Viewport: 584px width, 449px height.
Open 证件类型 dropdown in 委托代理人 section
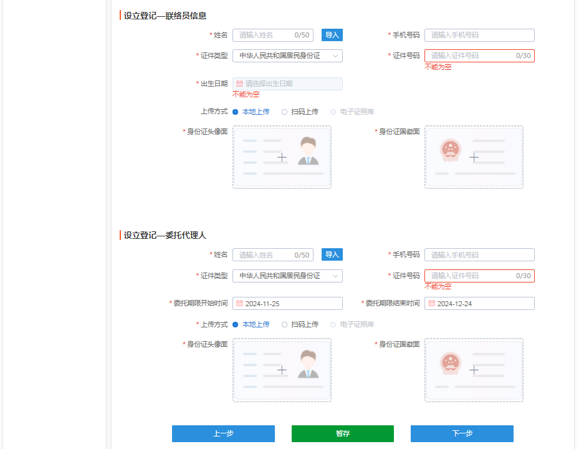point(287,276)
